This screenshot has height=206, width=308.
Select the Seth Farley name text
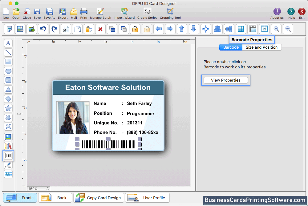[x=139, y=103]
